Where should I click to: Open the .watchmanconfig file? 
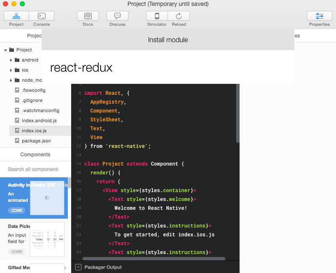40,110
